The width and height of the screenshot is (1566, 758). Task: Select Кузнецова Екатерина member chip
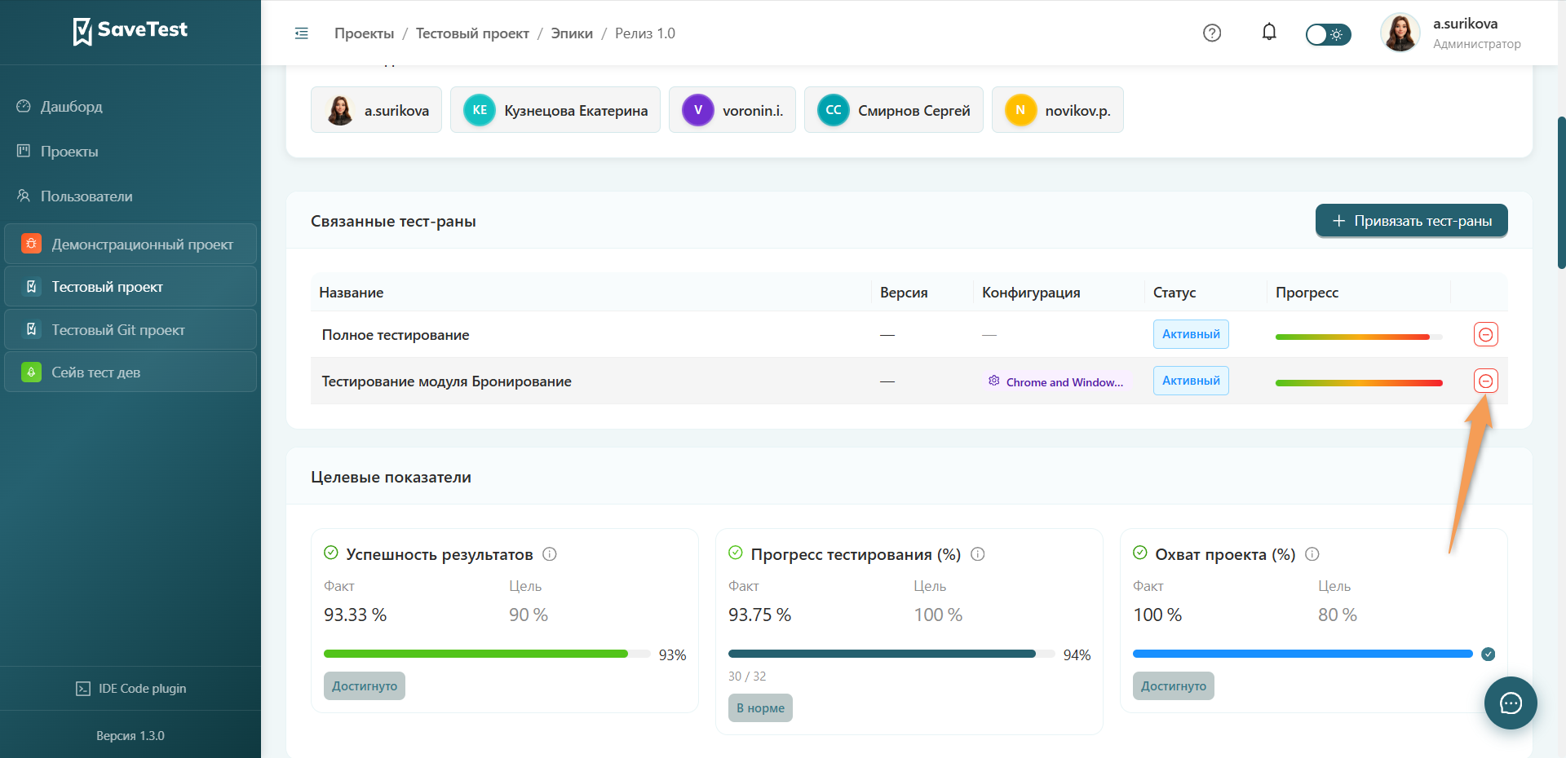(x=555, y=110)
